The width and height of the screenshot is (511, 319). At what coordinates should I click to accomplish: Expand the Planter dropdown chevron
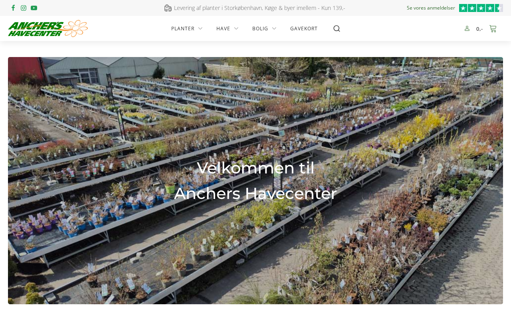coord(200,28)
